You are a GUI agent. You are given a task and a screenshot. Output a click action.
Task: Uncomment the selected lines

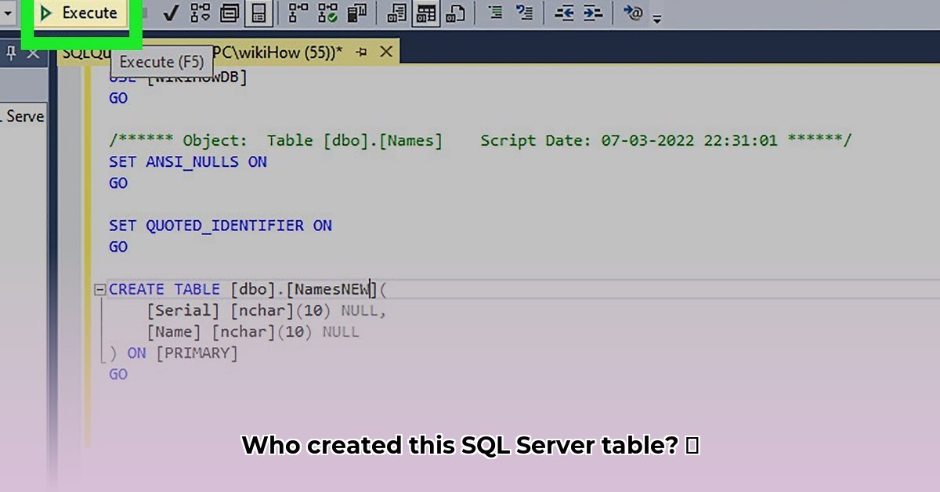coord(525,13)
